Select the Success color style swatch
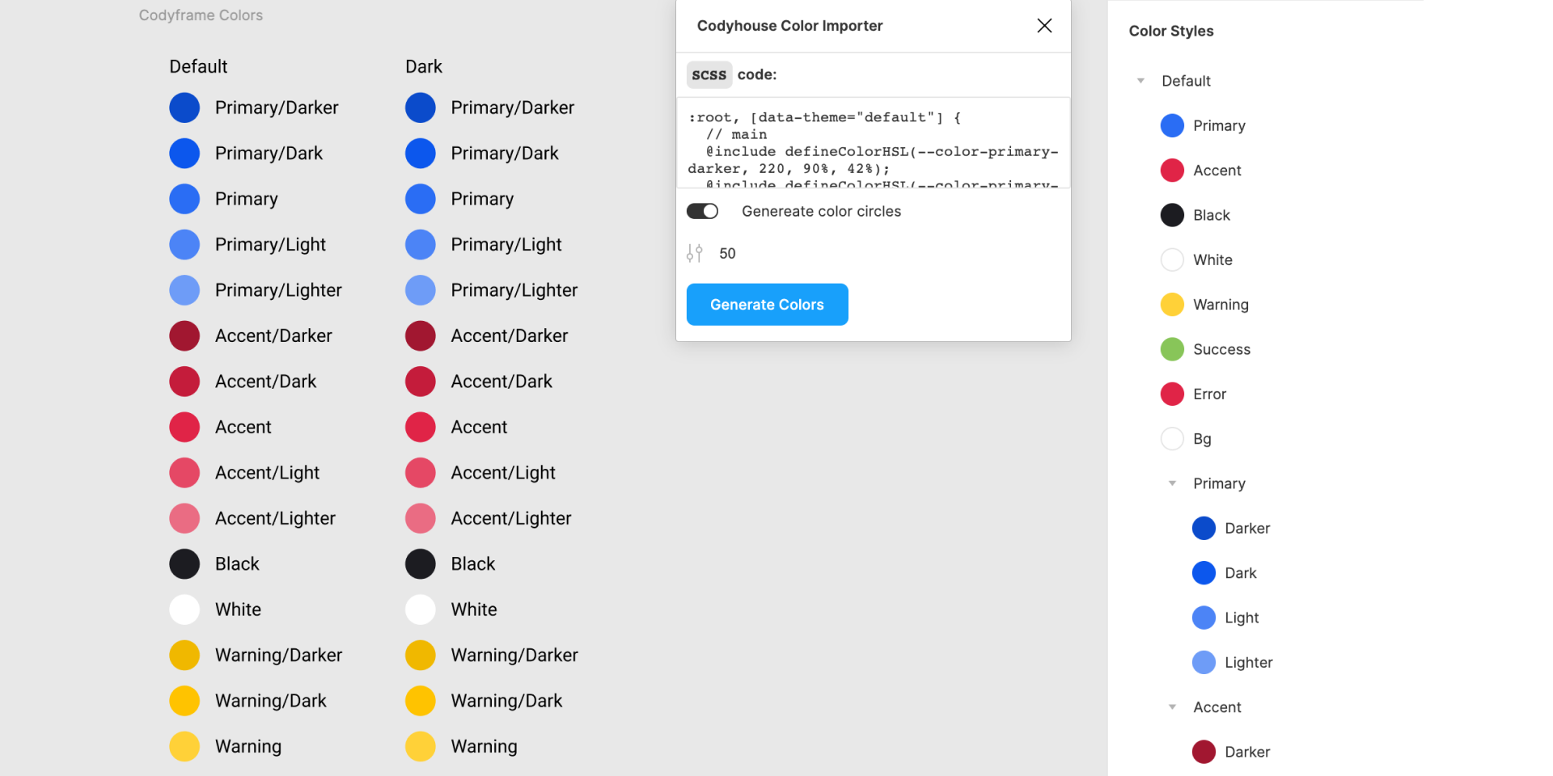The image size is (1553, 776). pos(1172,349)
